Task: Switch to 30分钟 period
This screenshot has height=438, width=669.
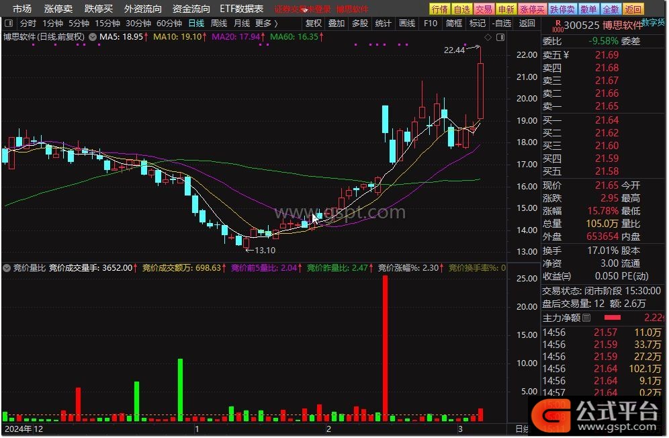Action: [138, 23]
